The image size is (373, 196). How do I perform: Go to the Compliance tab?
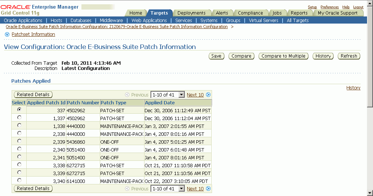pos(250,13)
